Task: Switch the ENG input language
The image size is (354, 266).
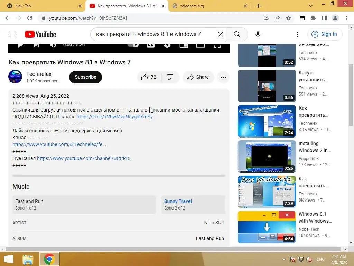Action: click(x=320, y=259)
